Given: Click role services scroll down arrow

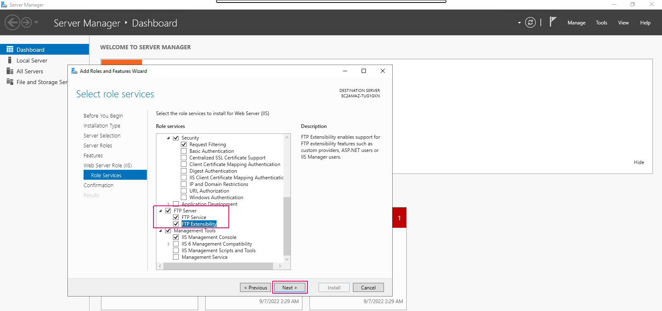Looking at the screenshot, I should tap(287, 259).
